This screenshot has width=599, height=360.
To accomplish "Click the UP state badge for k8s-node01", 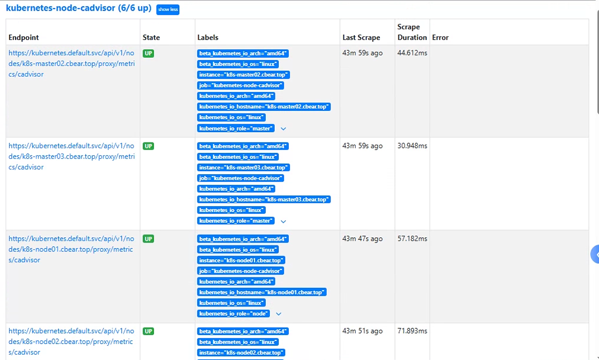I will tap(148, 239).
